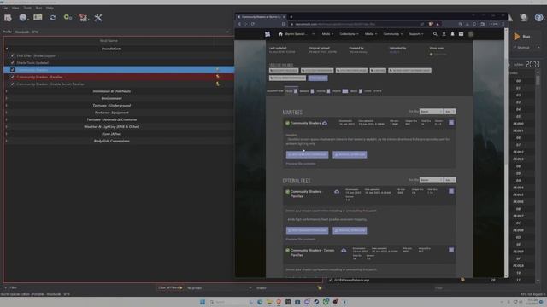This screenshot has width=547, height=307.
Task: Open Nexus messages envelope icon
Action: 461,34
